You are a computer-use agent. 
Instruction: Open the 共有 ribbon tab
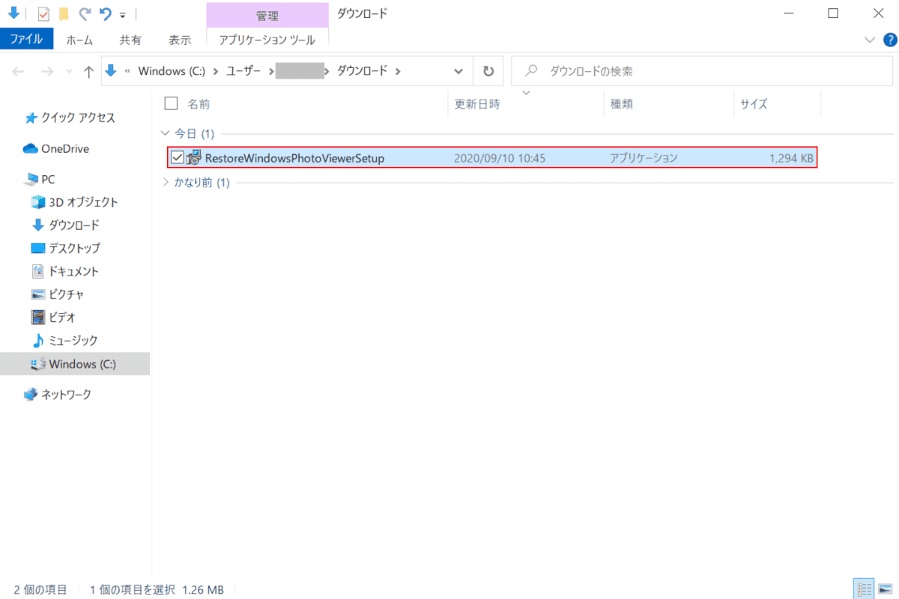pos(131,40)
